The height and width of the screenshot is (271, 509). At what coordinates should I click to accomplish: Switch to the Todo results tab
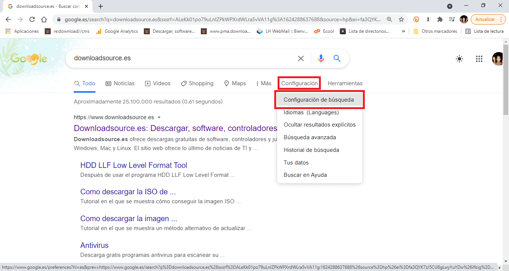pyautogui.click(x=85, y=83)
